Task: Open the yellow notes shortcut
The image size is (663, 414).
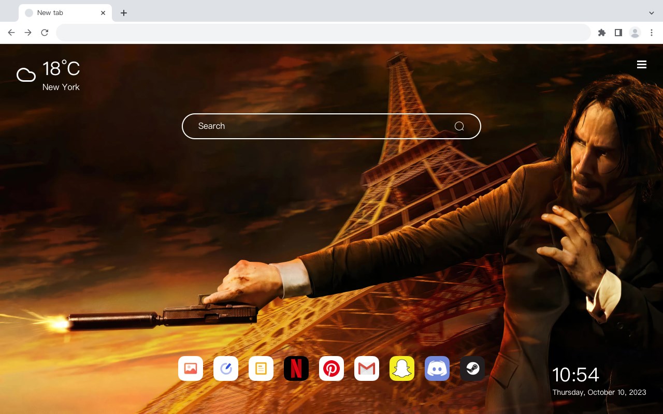Action: tap(261, 368)
